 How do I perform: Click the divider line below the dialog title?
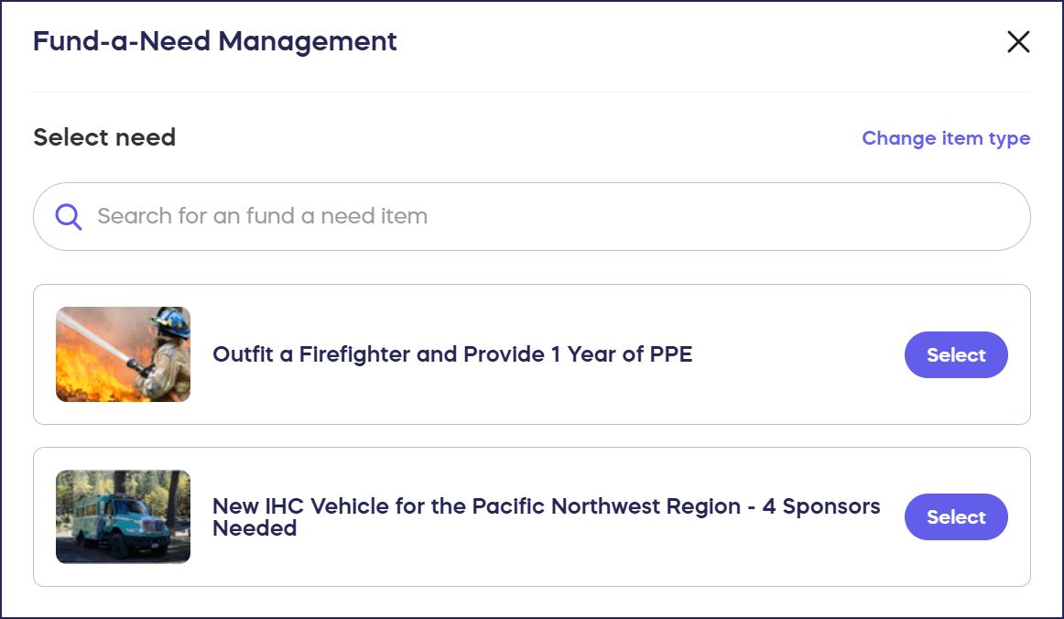(531, 92)
